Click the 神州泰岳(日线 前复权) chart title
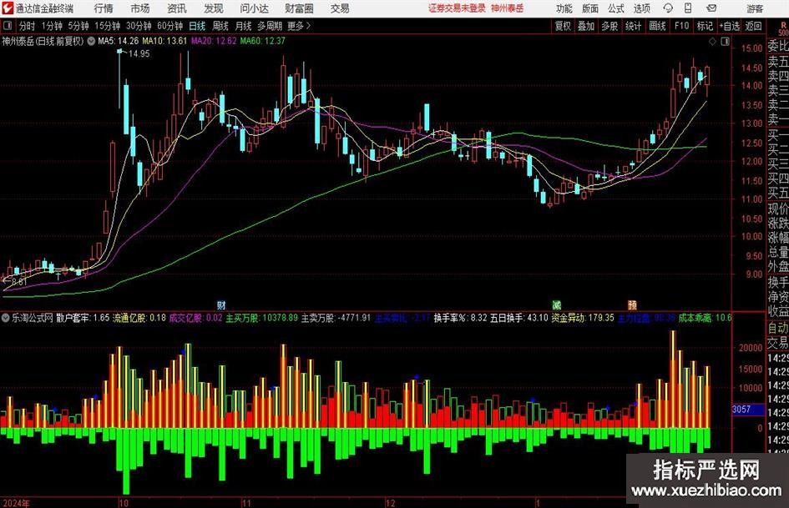This screenshot has height=508, width=789. pos(43,41)
